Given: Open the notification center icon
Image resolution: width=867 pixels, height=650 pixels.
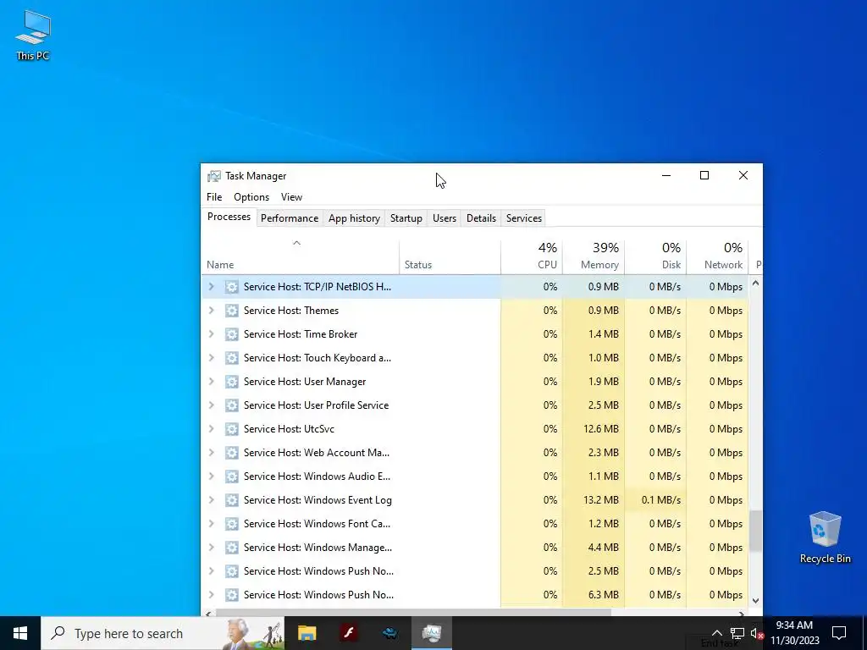Looking at the screenshot, I should tap(839, 633).
